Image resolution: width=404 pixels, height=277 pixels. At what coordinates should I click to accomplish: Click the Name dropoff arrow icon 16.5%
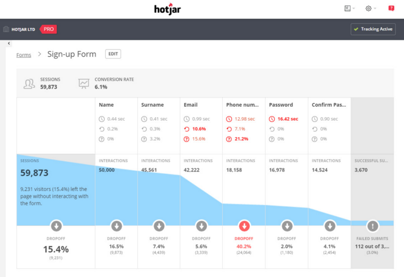[x=116, y=226]
